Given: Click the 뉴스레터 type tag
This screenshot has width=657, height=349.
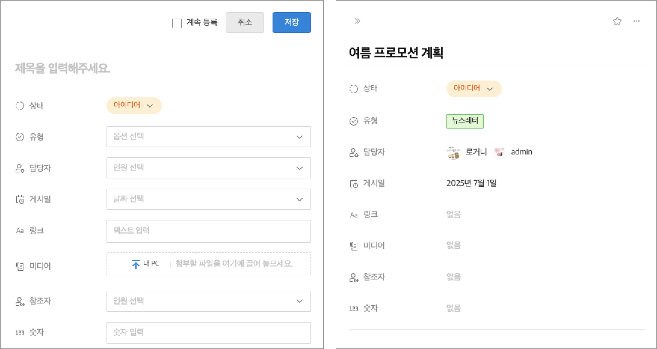Looking at the screenshot, I should click(465, 121).
